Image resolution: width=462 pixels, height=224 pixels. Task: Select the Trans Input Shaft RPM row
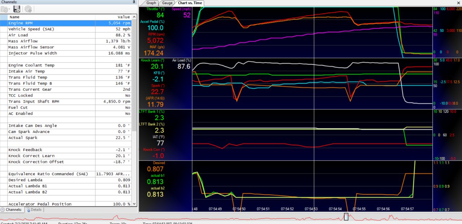click(x=66, y=102)
